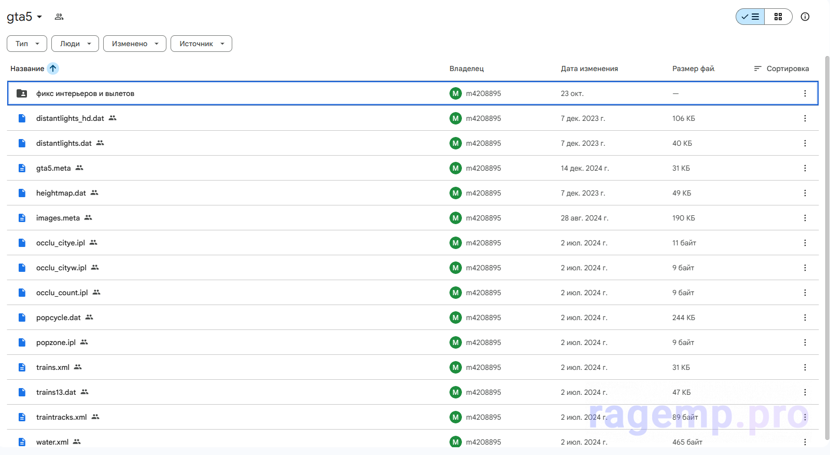
Task: Switch to grid view layout
Action: pos(778,17)
